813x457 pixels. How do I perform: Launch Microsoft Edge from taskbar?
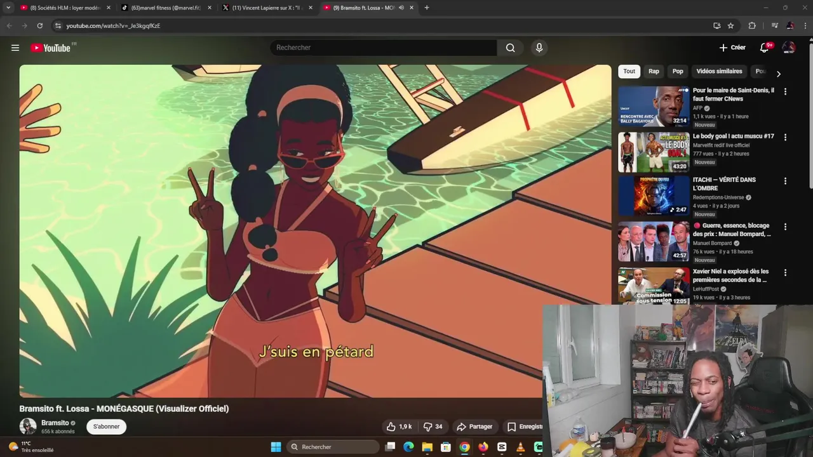point(408,447)
